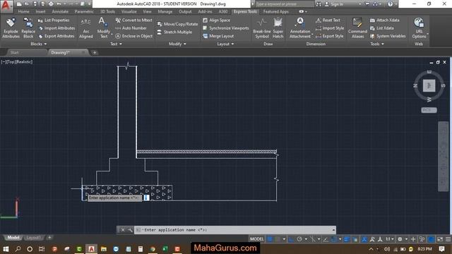
Task: Open the Parametric ribbon tab
Action: tap(84, 11)
